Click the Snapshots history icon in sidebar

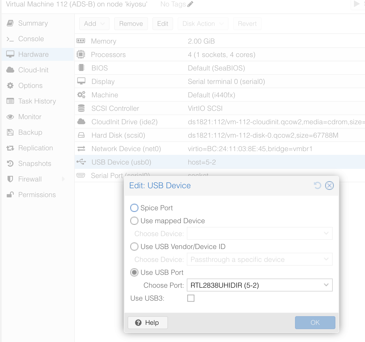(10, 163)
